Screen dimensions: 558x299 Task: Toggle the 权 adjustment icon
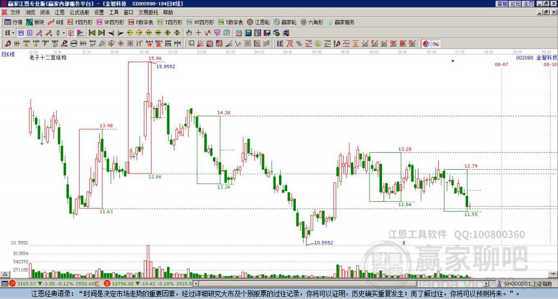click(71, 33)
